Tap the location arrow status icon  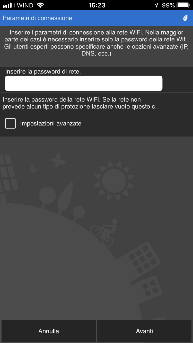click(156, 5)
